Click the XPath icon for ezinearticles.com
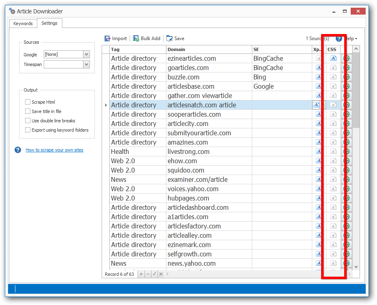377x305 pixels. (319, 58)
